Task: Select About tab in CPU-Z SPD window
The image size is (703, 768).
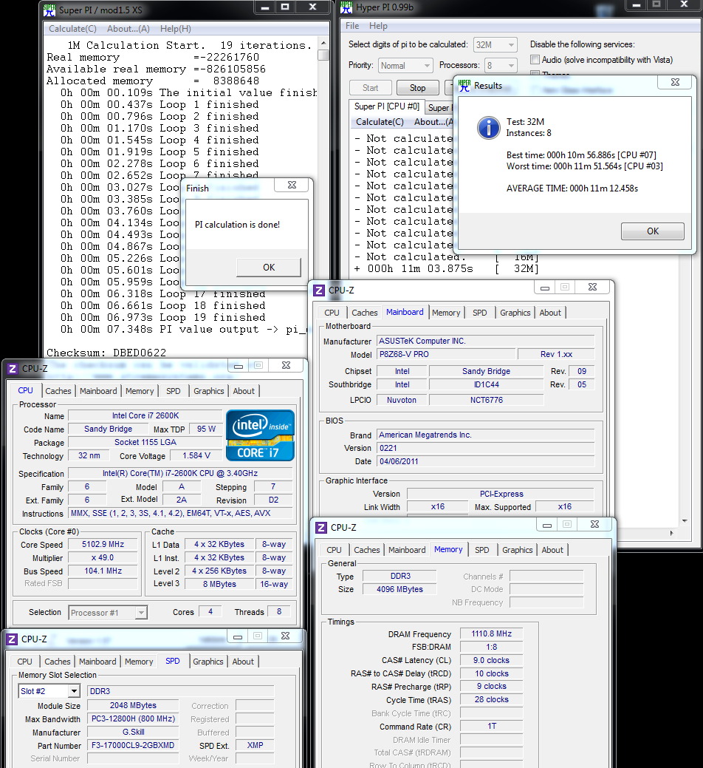Action: (x=243, y=662)
